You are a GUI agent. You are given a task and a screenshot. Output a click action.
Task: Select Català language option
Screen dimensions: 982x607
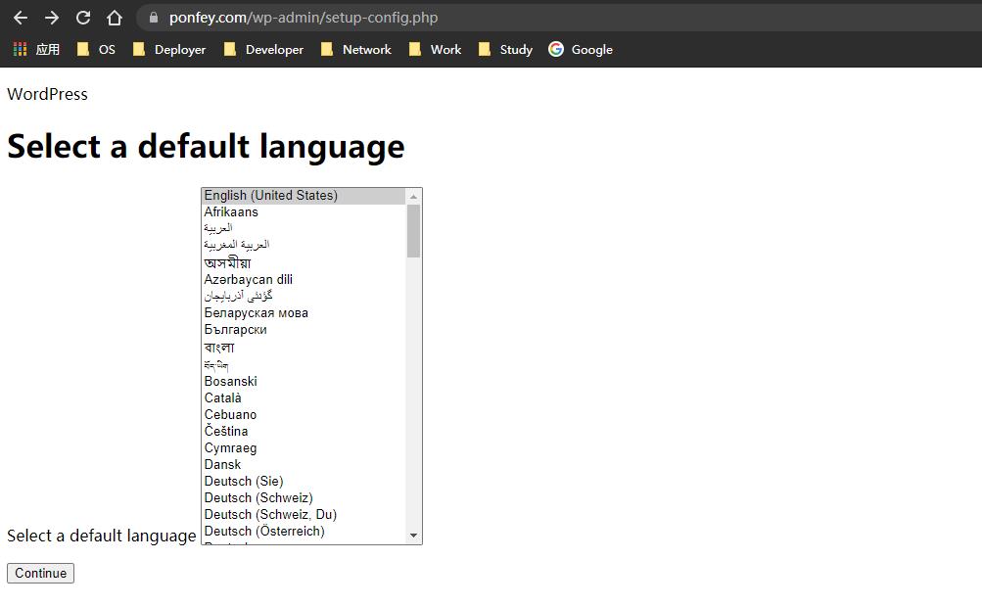304,397
